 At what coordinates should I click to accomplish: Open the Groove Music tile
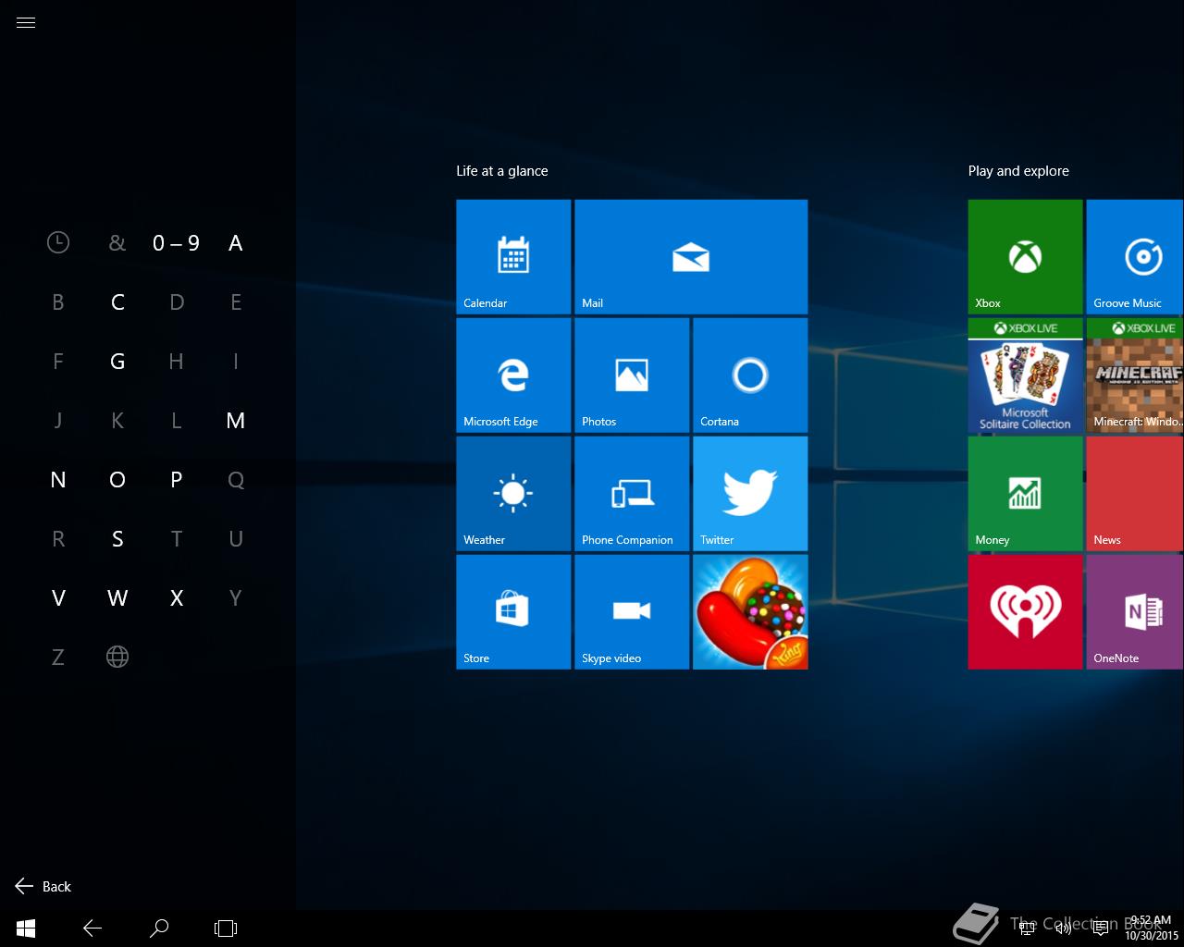click(x=1135, y=257)
